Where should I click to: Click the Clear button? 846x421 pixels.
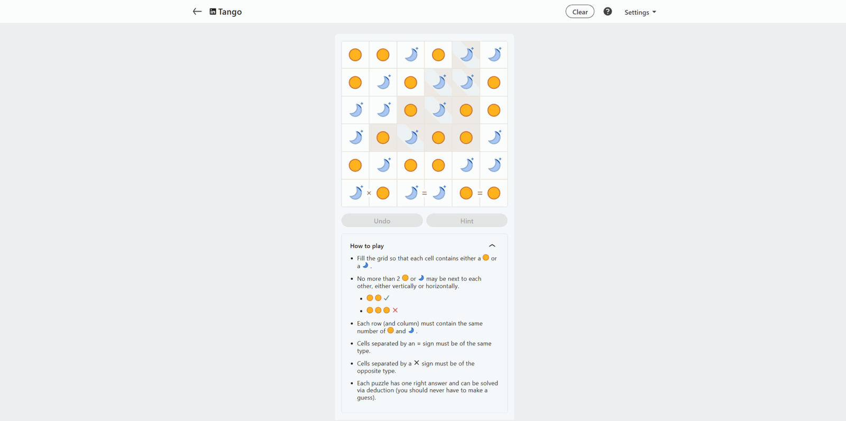click(580, 12)
